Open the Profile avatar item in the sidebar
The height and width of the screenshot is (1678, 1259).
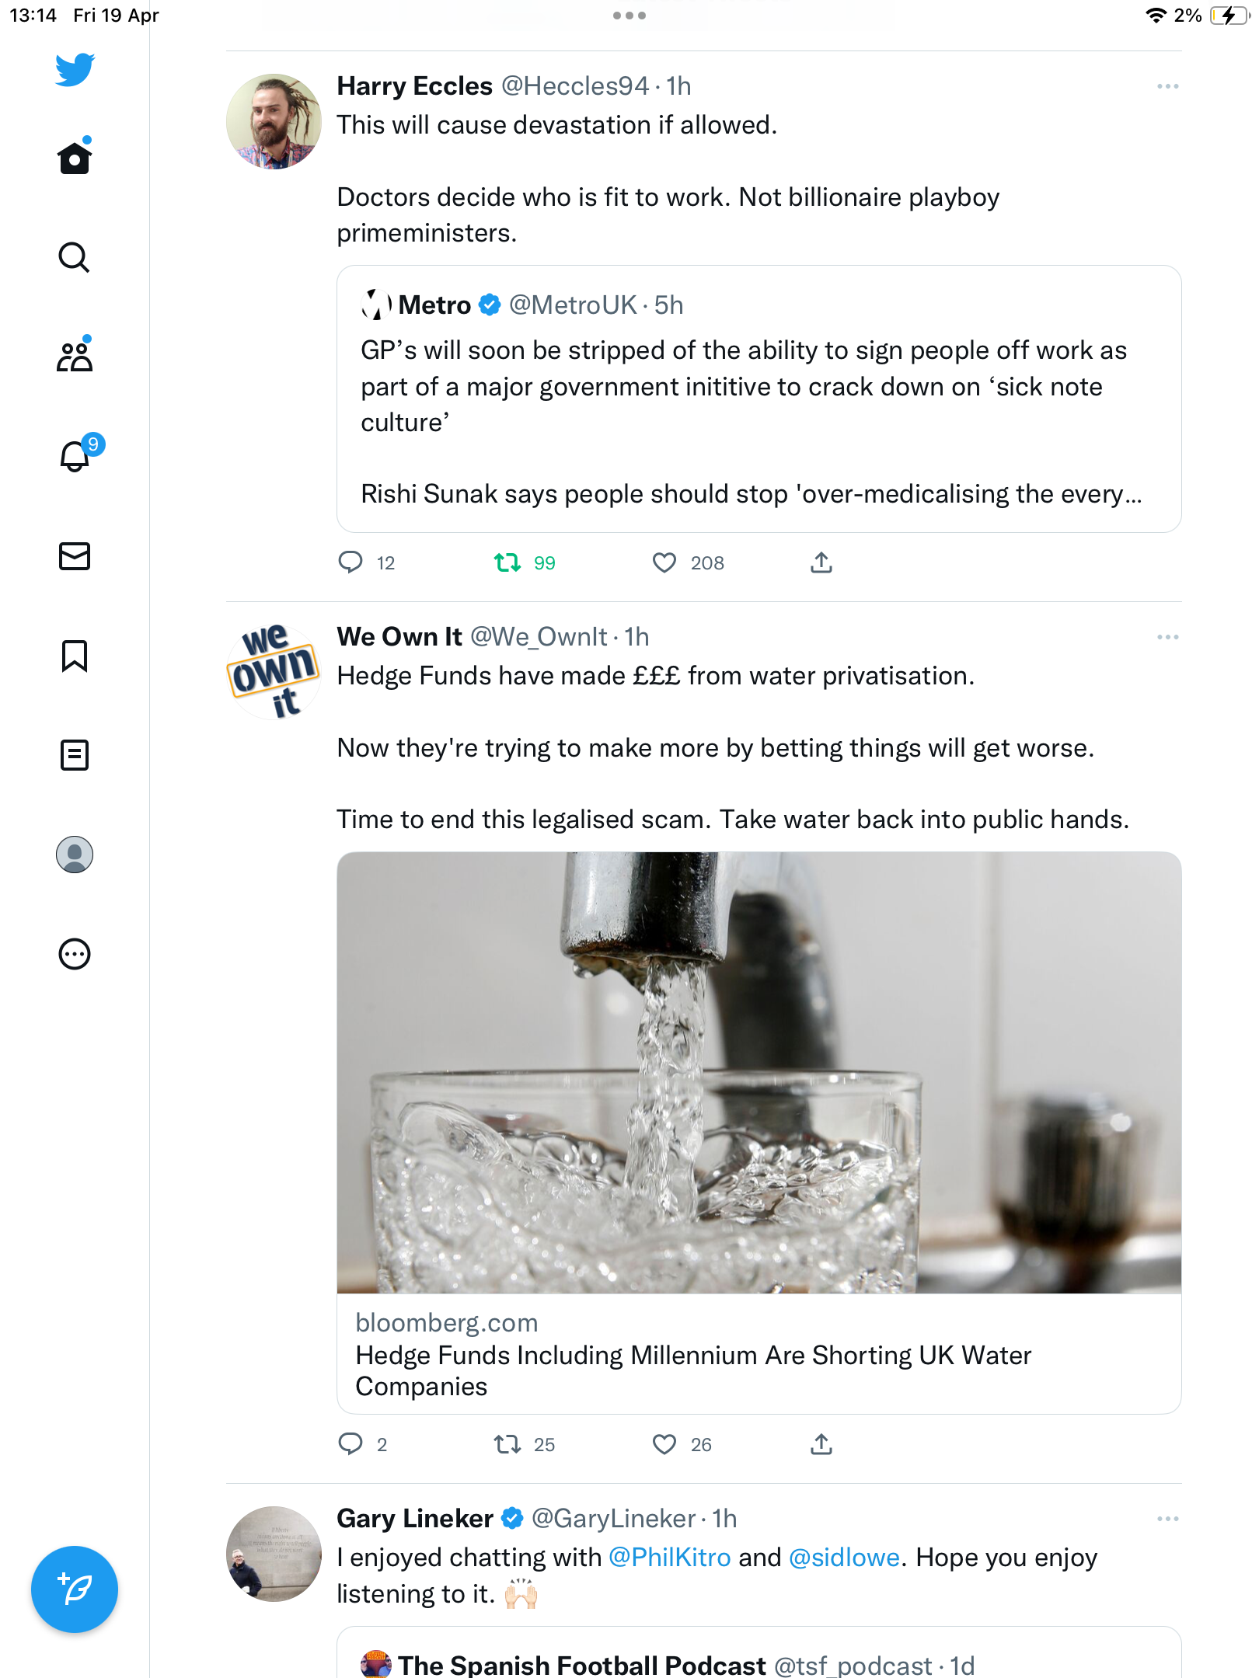[x=75, y=855]
